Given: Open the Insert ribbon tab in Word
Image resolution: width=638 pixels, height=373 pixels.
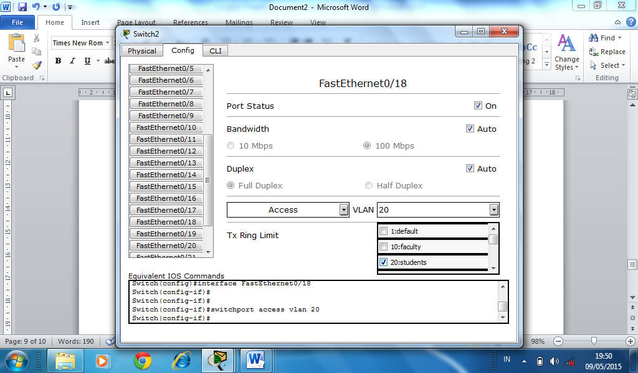Looking at the screenshot, I should 90,22.
